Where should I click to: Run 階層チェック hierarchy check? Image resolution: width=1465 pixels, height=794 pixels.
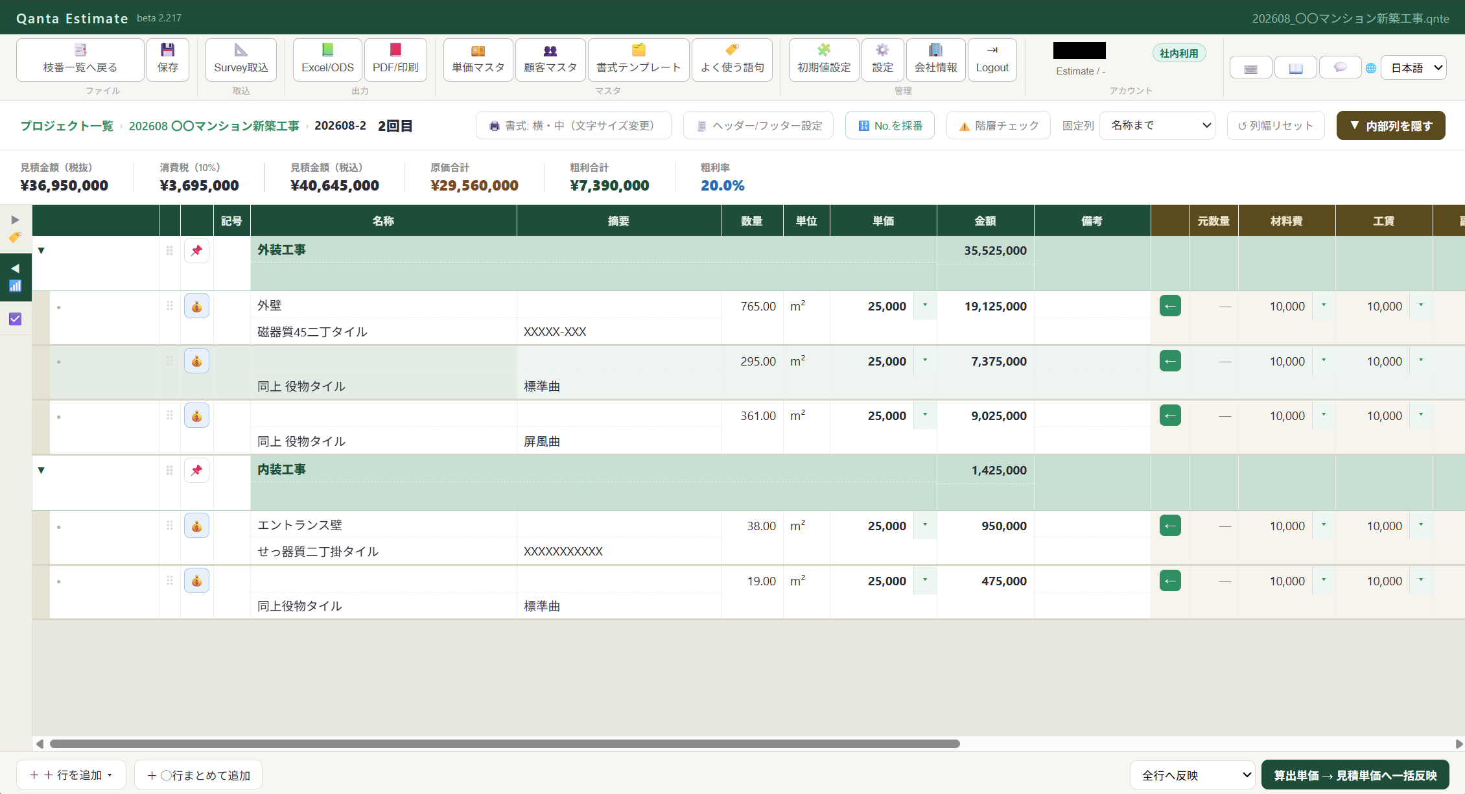[998, 126]
